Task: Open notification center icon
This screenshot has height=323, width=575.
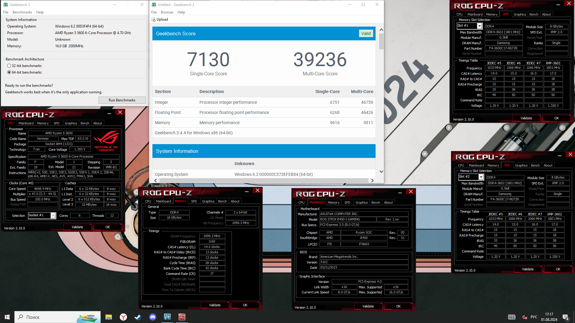Action: 566,317
